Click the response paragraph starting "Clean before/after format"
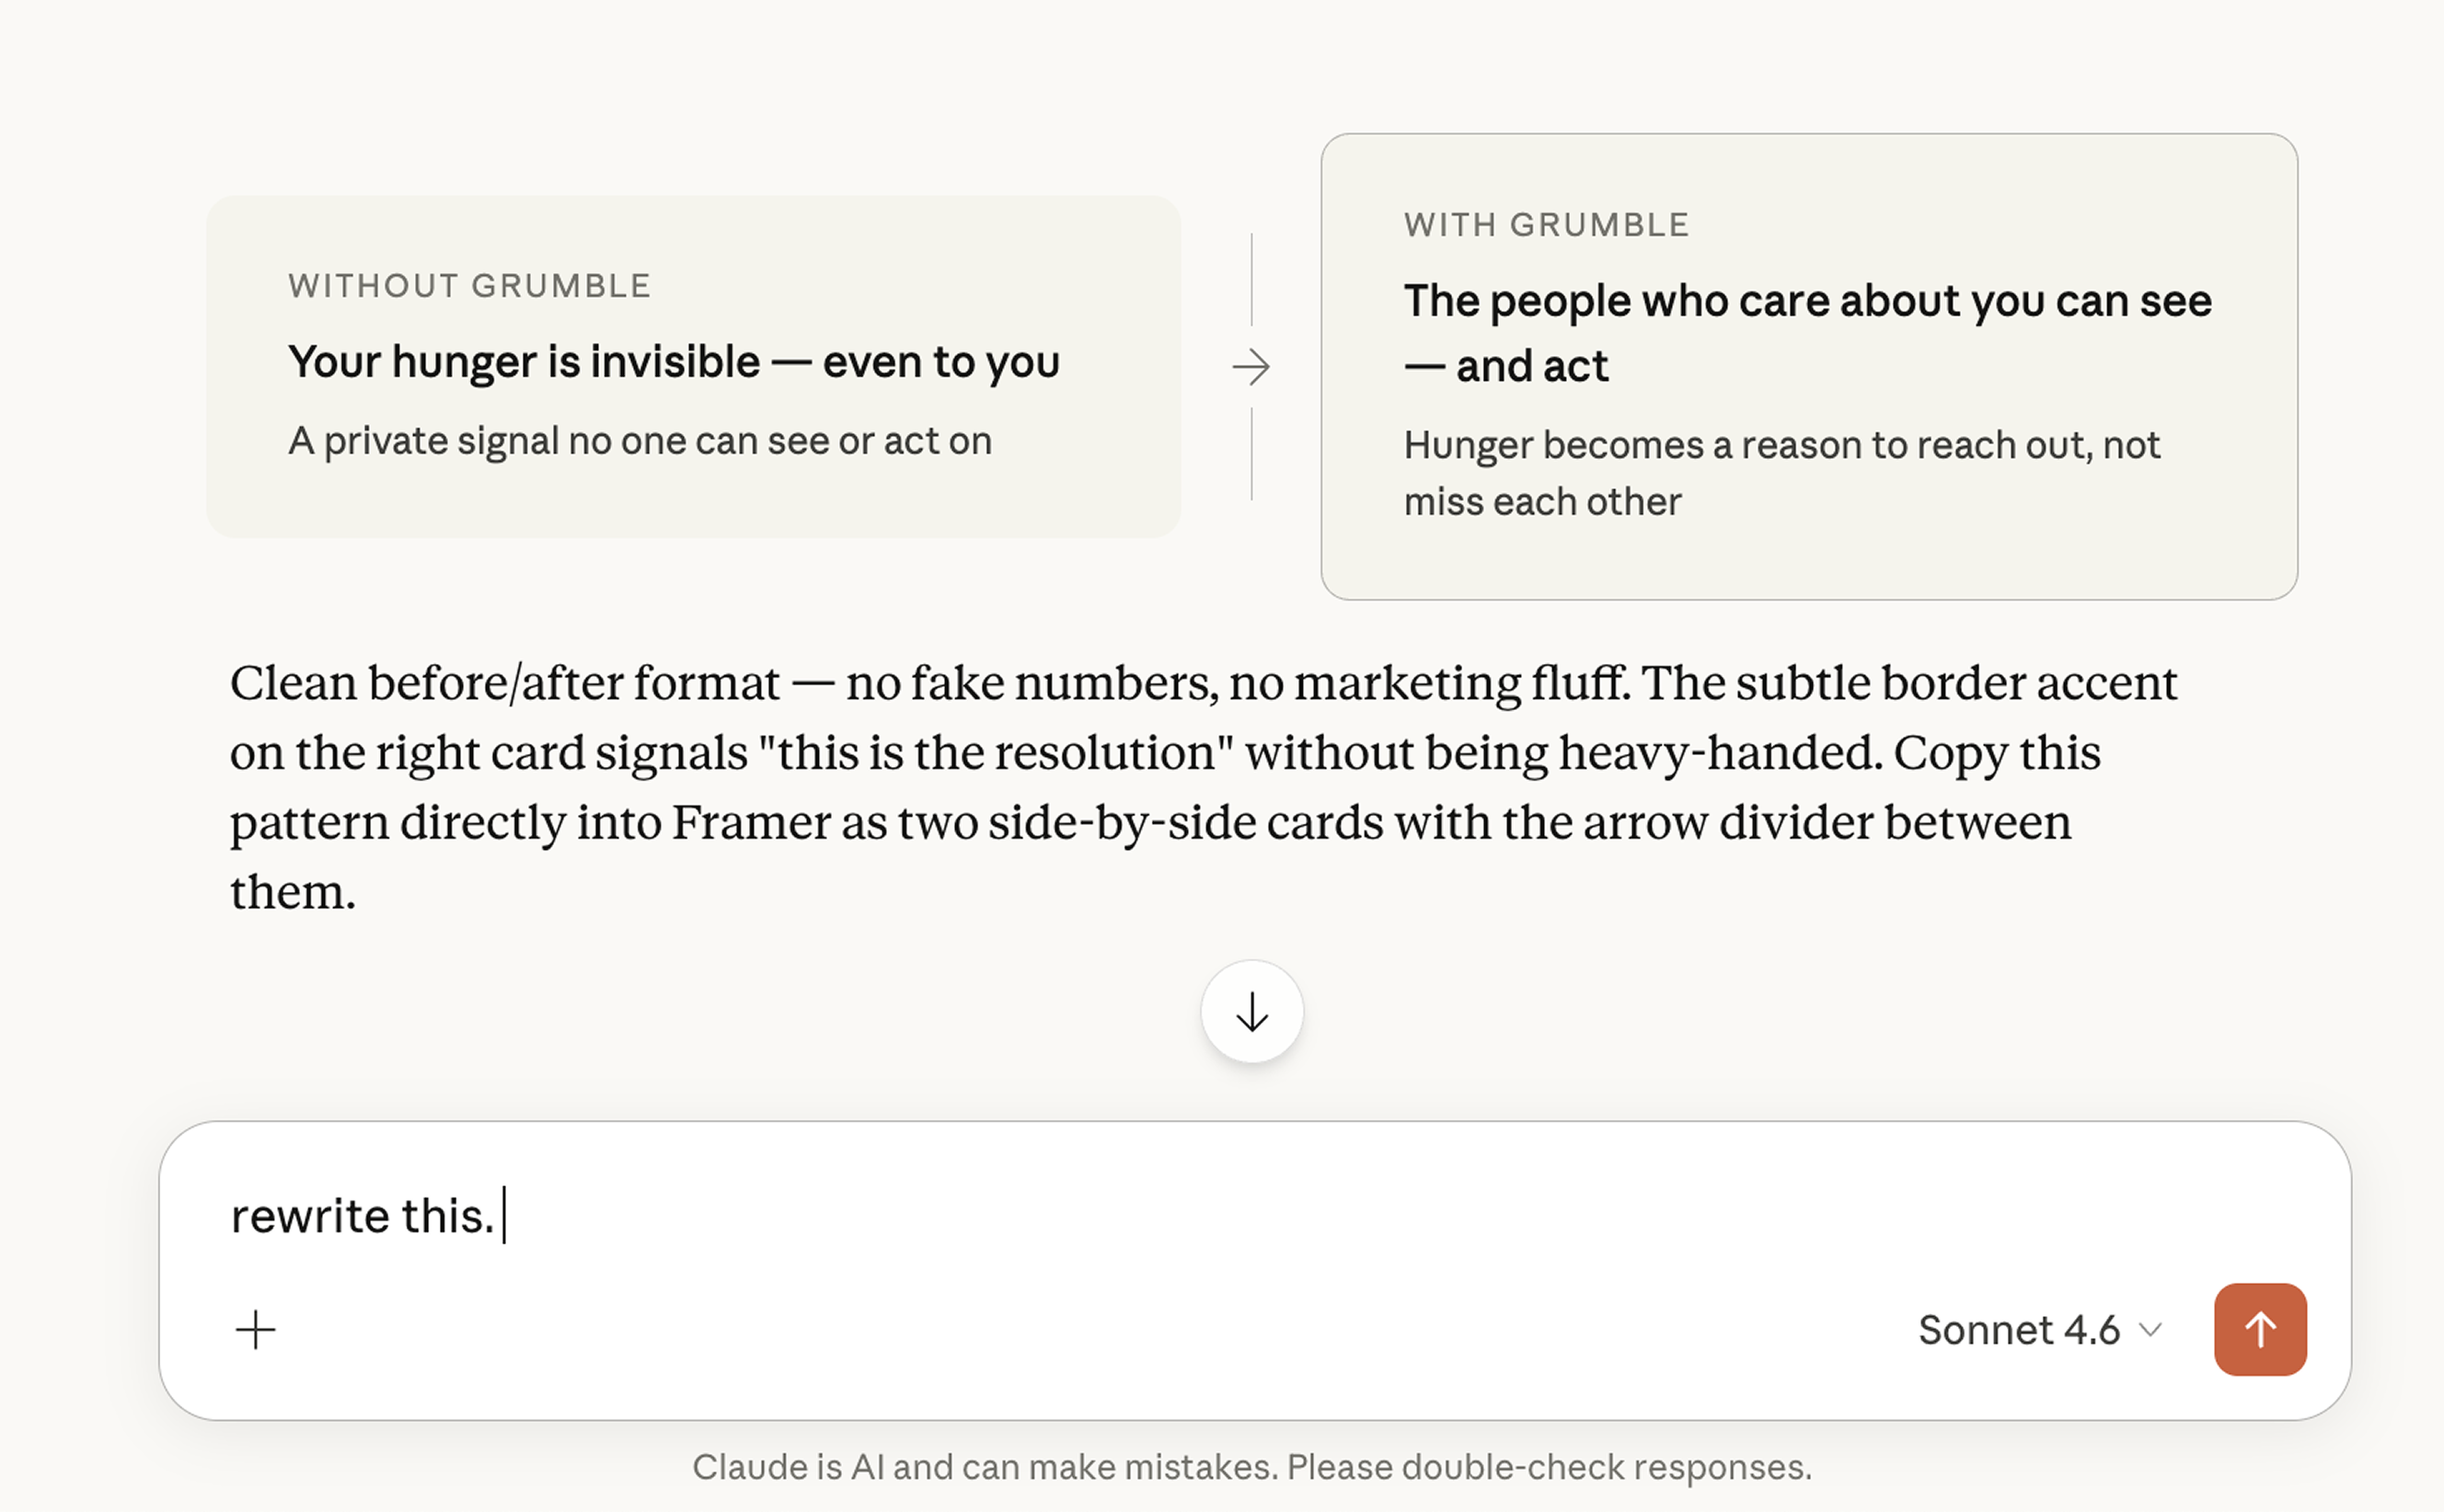The image size is (2444, 1512). click(1204, 787)
